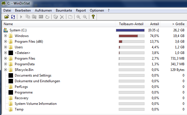Sort by the Teilbaum-Anteil column header
Image resolution: width=187 pixels, height=115 pixels.
[x=130, y=24]
